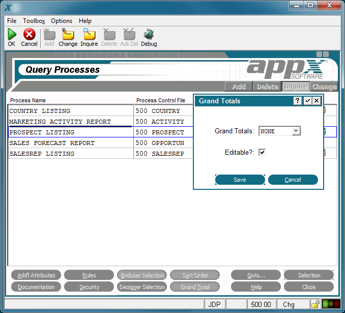Click the red Cancel toolbar icon
The width and height of the screenshot is (345, 313).
click(x=29, y=34)
